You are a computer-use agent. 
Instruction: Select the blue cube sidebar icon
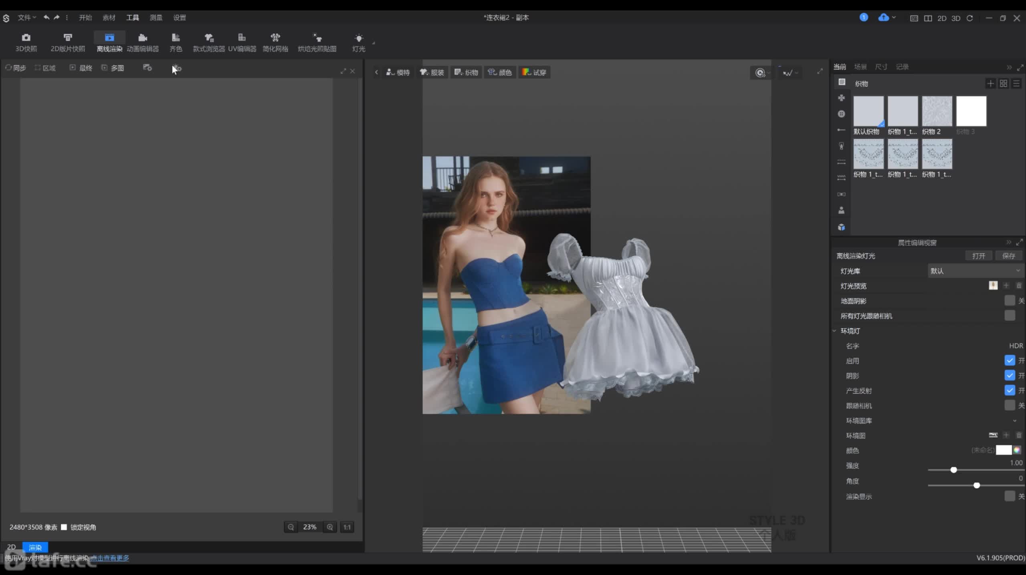(842, 227)
